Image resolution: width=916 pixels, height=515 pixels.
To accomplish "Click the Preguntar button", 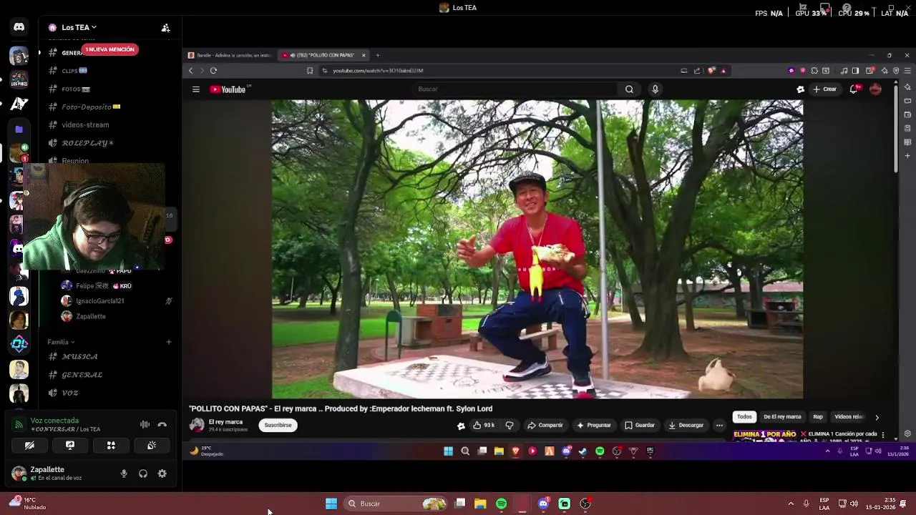I will pyautogui.click(x=594, y=426).
